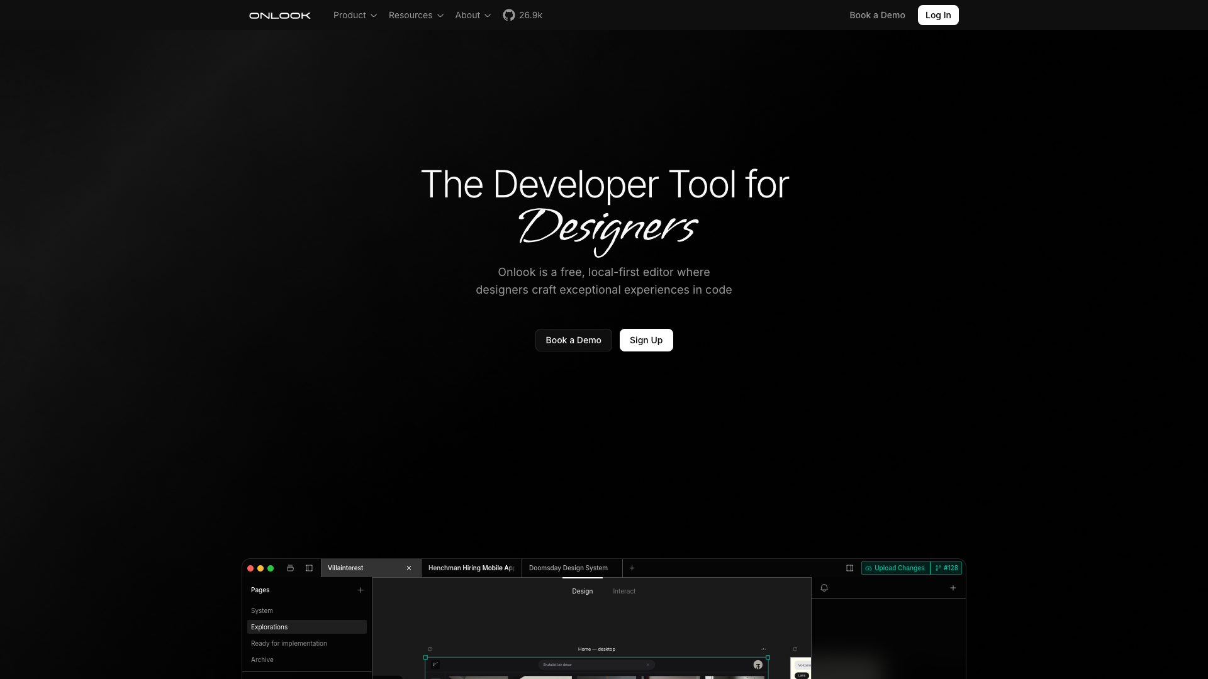
Task: Toggle the right panel layout icon
Action: pos(849,568)
